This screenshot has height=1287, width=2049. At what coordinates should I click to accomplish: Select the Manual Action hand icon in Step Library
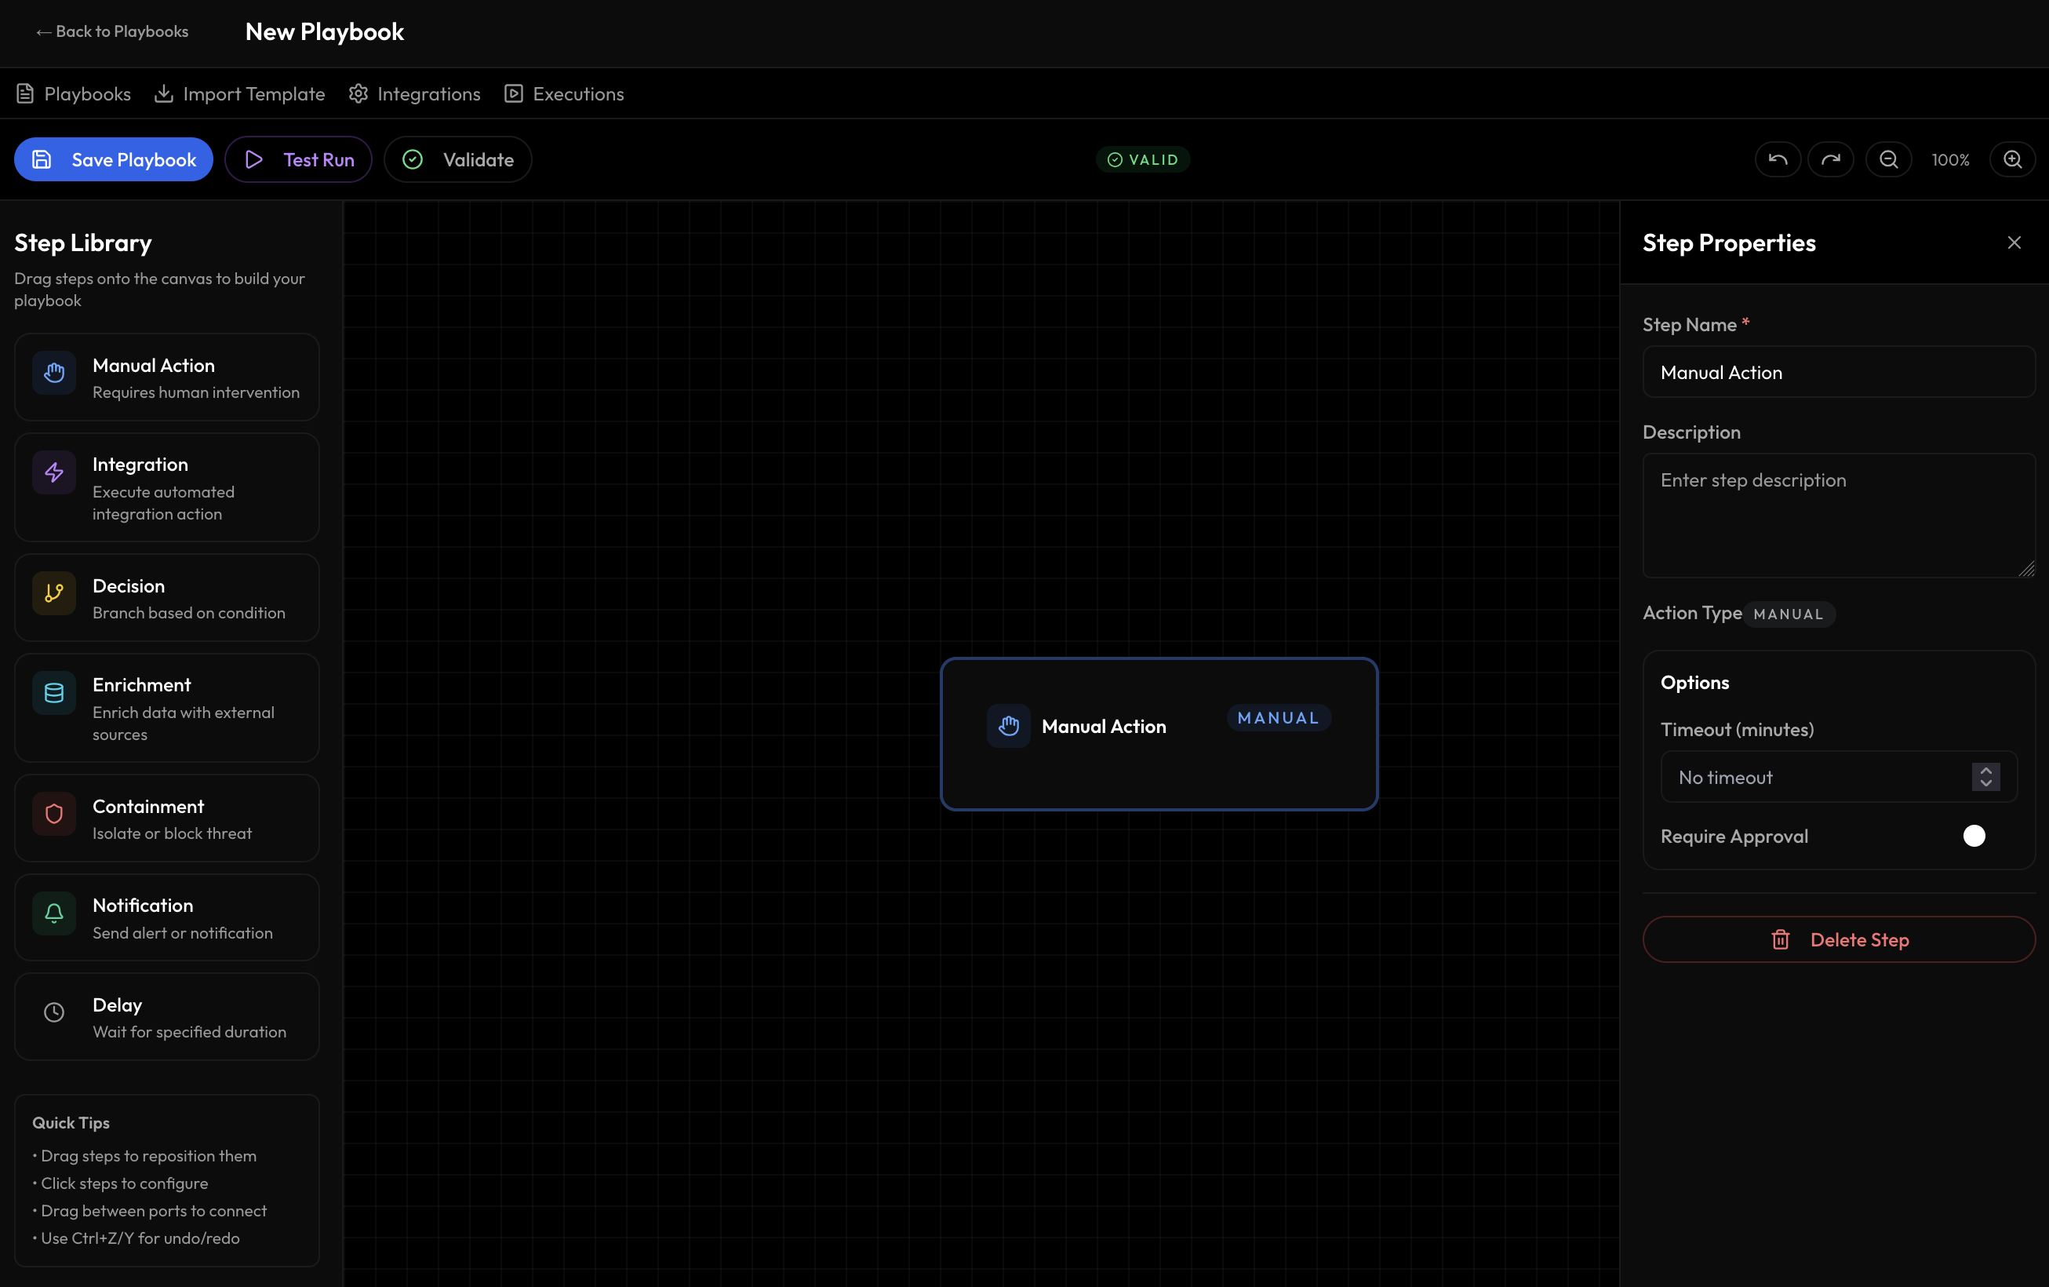53,373
